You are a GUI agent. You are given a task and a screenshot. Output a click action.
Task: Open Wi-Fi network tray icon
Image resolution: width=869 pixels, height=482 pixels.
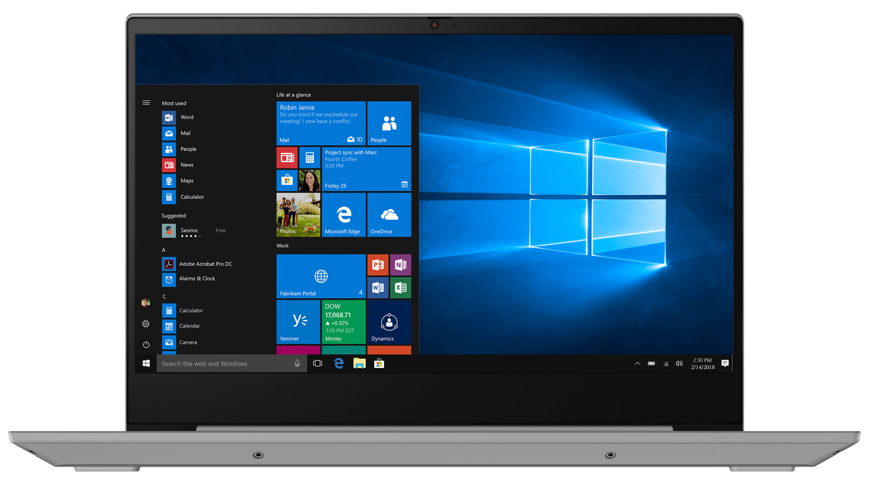[666, 364]
